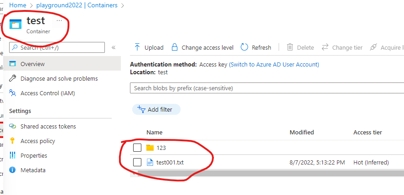Click the Change access level lock icon
Viewport: 404px width, 195px height.
coord(175,47)
